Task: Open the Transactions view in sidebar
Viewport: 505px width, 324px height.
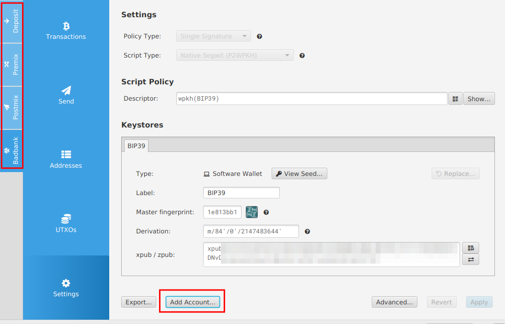Action: tap(66, 31)
